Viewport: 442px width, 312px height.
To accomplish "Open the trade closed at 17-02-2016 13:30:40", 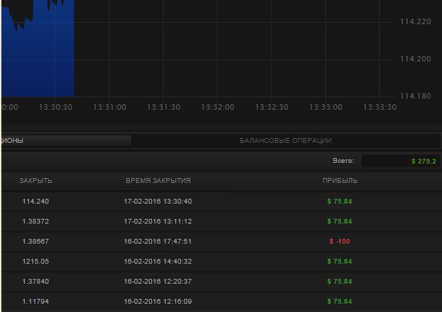I will point(158,202).
